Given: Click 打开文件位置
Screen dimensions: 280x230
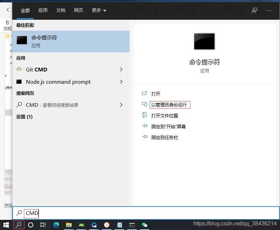Looking at the screenshot, I should [165, 116].
